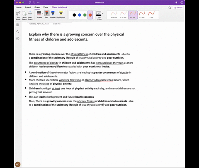
Task: Open the notifications bell
Action: point(176,2)
